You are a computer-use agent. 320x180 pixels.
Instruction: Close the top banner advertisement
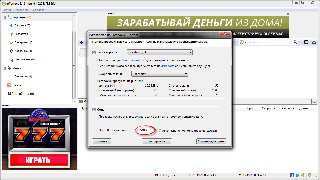(x=288, y=14)
